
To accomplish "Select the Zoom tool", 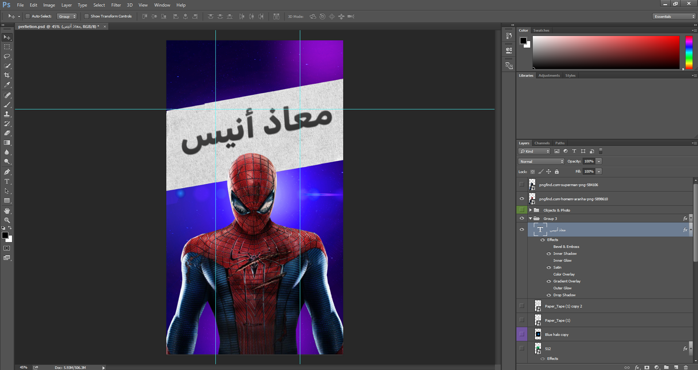I will click(7, 220).
